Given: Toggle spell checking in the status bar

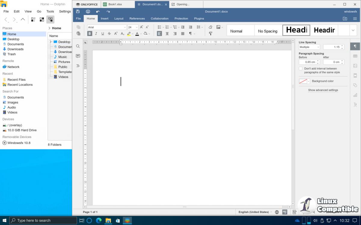Looking at the screenshot, I should point(285,212).
